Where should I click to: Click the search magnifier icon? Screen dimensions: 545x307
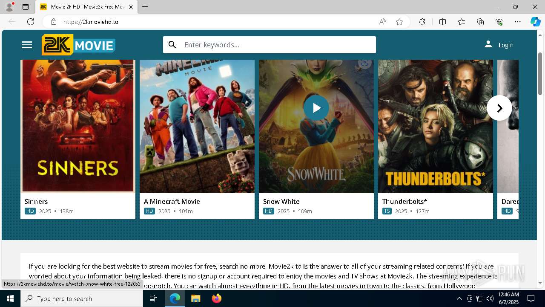[x=172, y=45]
